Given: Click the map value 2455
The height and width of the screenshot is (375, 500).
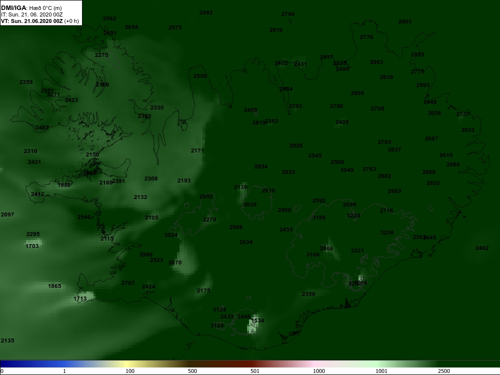Looking at the screenshot, I should [x=285, y=229].
